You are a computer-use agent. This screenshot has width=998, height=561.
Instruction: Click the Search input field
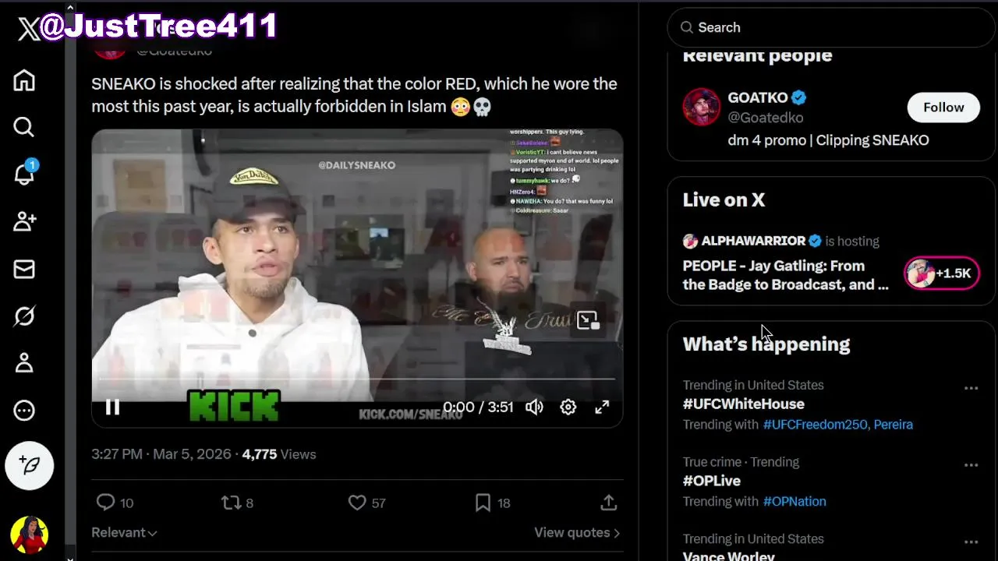(831, 27)
